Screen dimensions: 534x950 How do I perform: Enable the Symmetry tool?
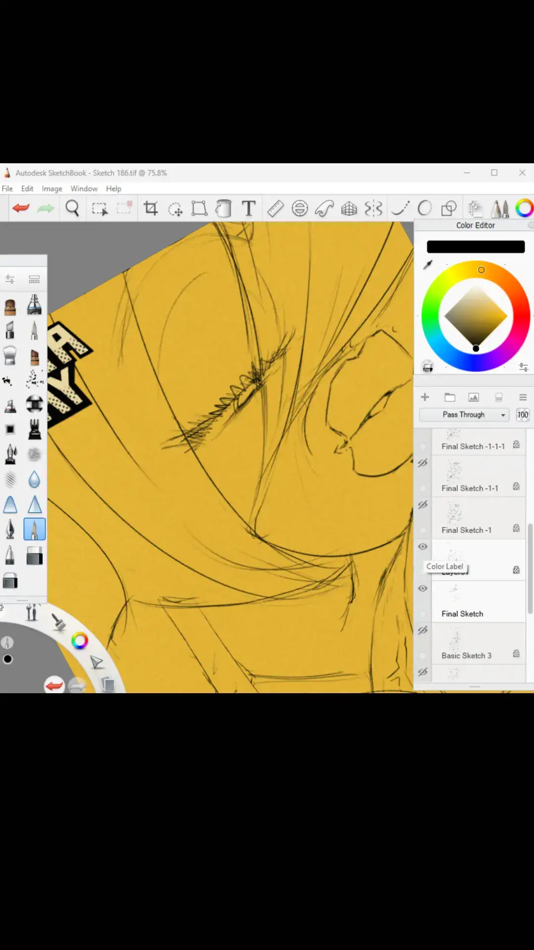[x=373, y=208]
